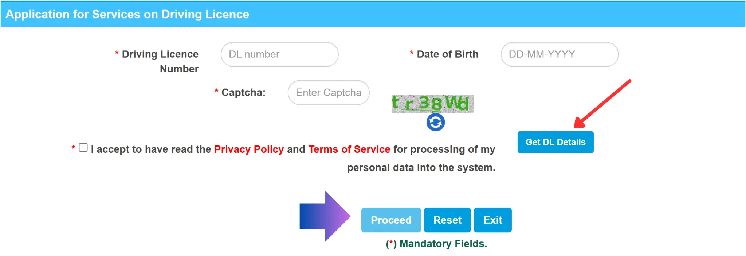Click the green captcha code image

click(432, 104)
